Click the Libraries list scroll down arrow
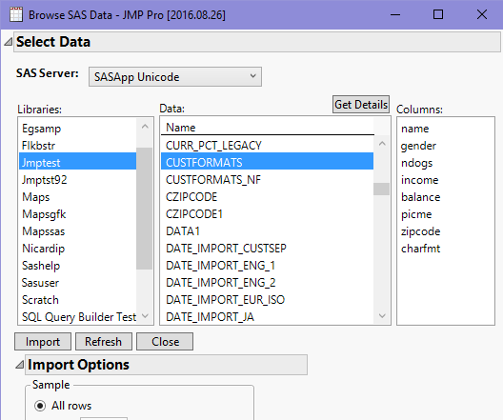This screenshot has width=503, height=420. [x=145, y=316]
